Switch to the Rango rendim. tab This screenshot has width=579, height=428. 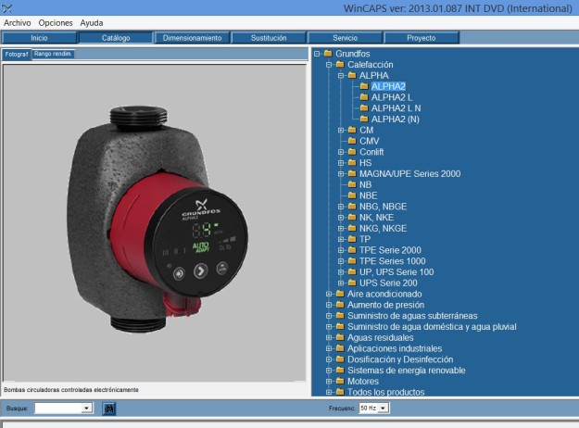(x=53, y=54)
